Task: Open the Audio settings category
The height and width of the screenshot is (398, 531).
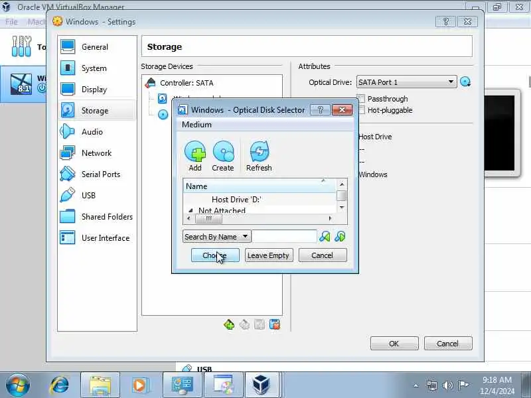Action: click(x=97, y=131)
